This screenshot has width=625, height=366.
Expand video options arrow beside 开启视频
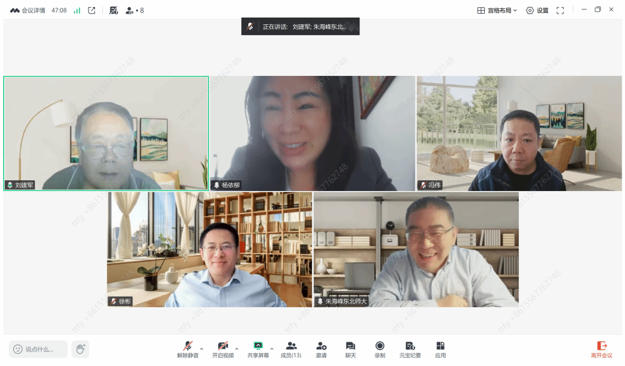[236, 349]
